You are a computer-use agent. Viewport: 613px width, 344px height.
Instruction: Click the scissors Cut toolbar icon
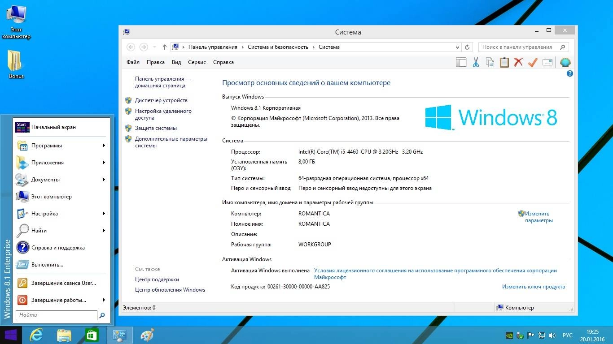[476, 62]
